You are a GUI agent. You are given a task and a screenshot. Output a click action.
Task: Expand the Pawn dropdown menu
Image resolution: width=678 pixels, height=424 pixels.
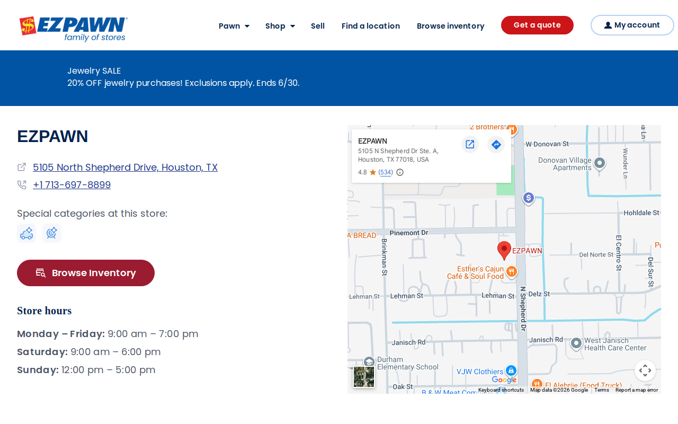(x=234, y=26)
